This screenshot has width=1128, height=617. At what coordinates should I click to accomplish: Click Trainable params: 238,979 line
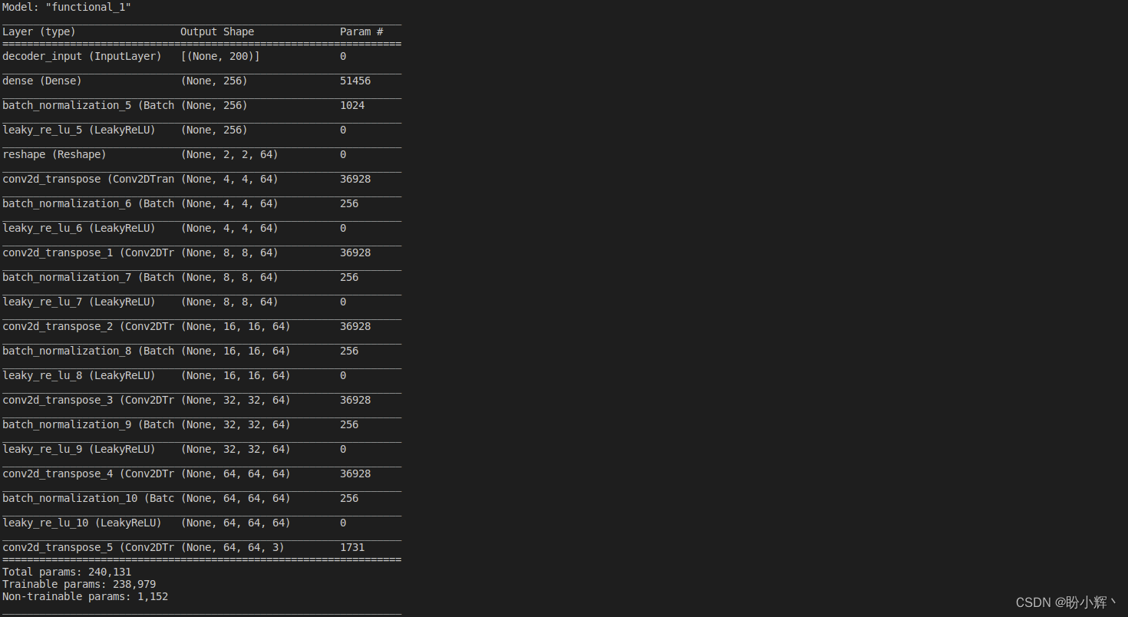tap(79, 585)
